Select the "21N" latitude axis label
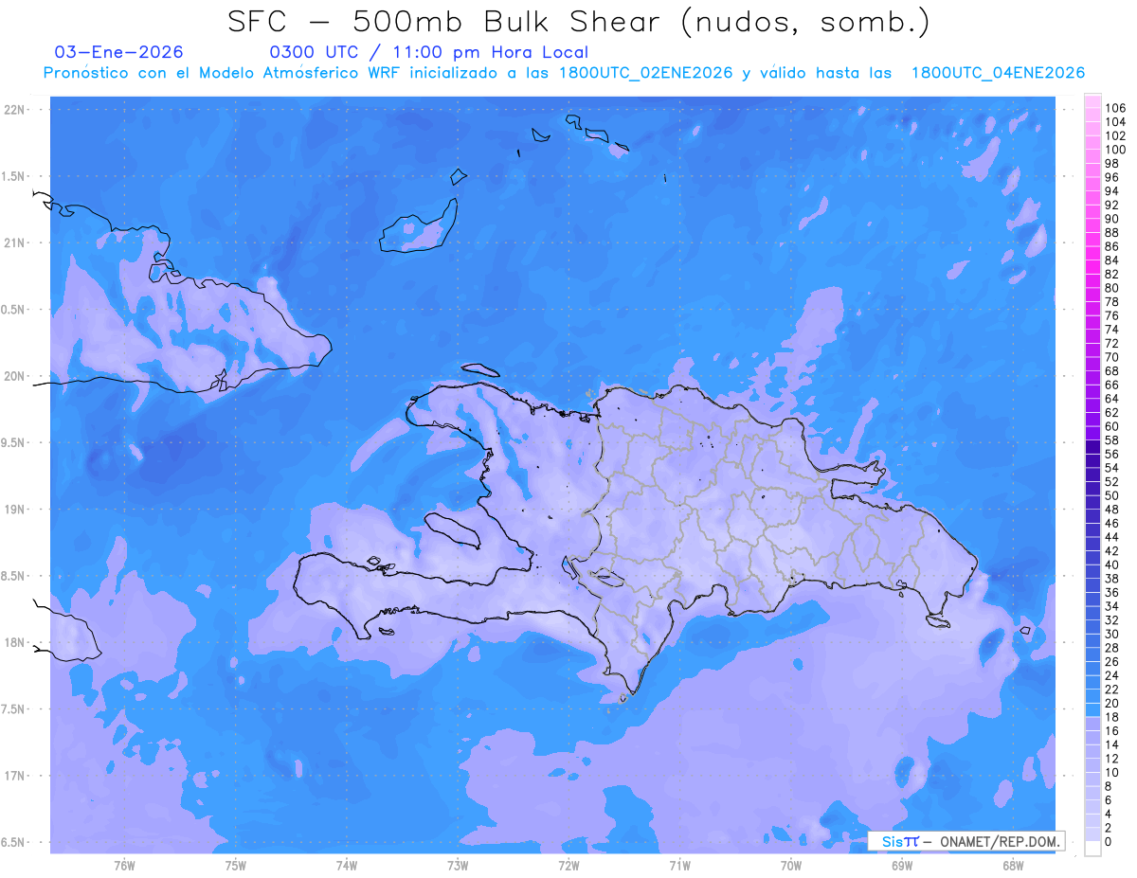Viewport: 1137px width, 878px height. click(x=15, y=242)
